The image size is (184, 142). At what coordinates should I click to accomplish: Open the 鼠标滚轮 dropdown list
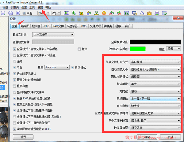155,99
